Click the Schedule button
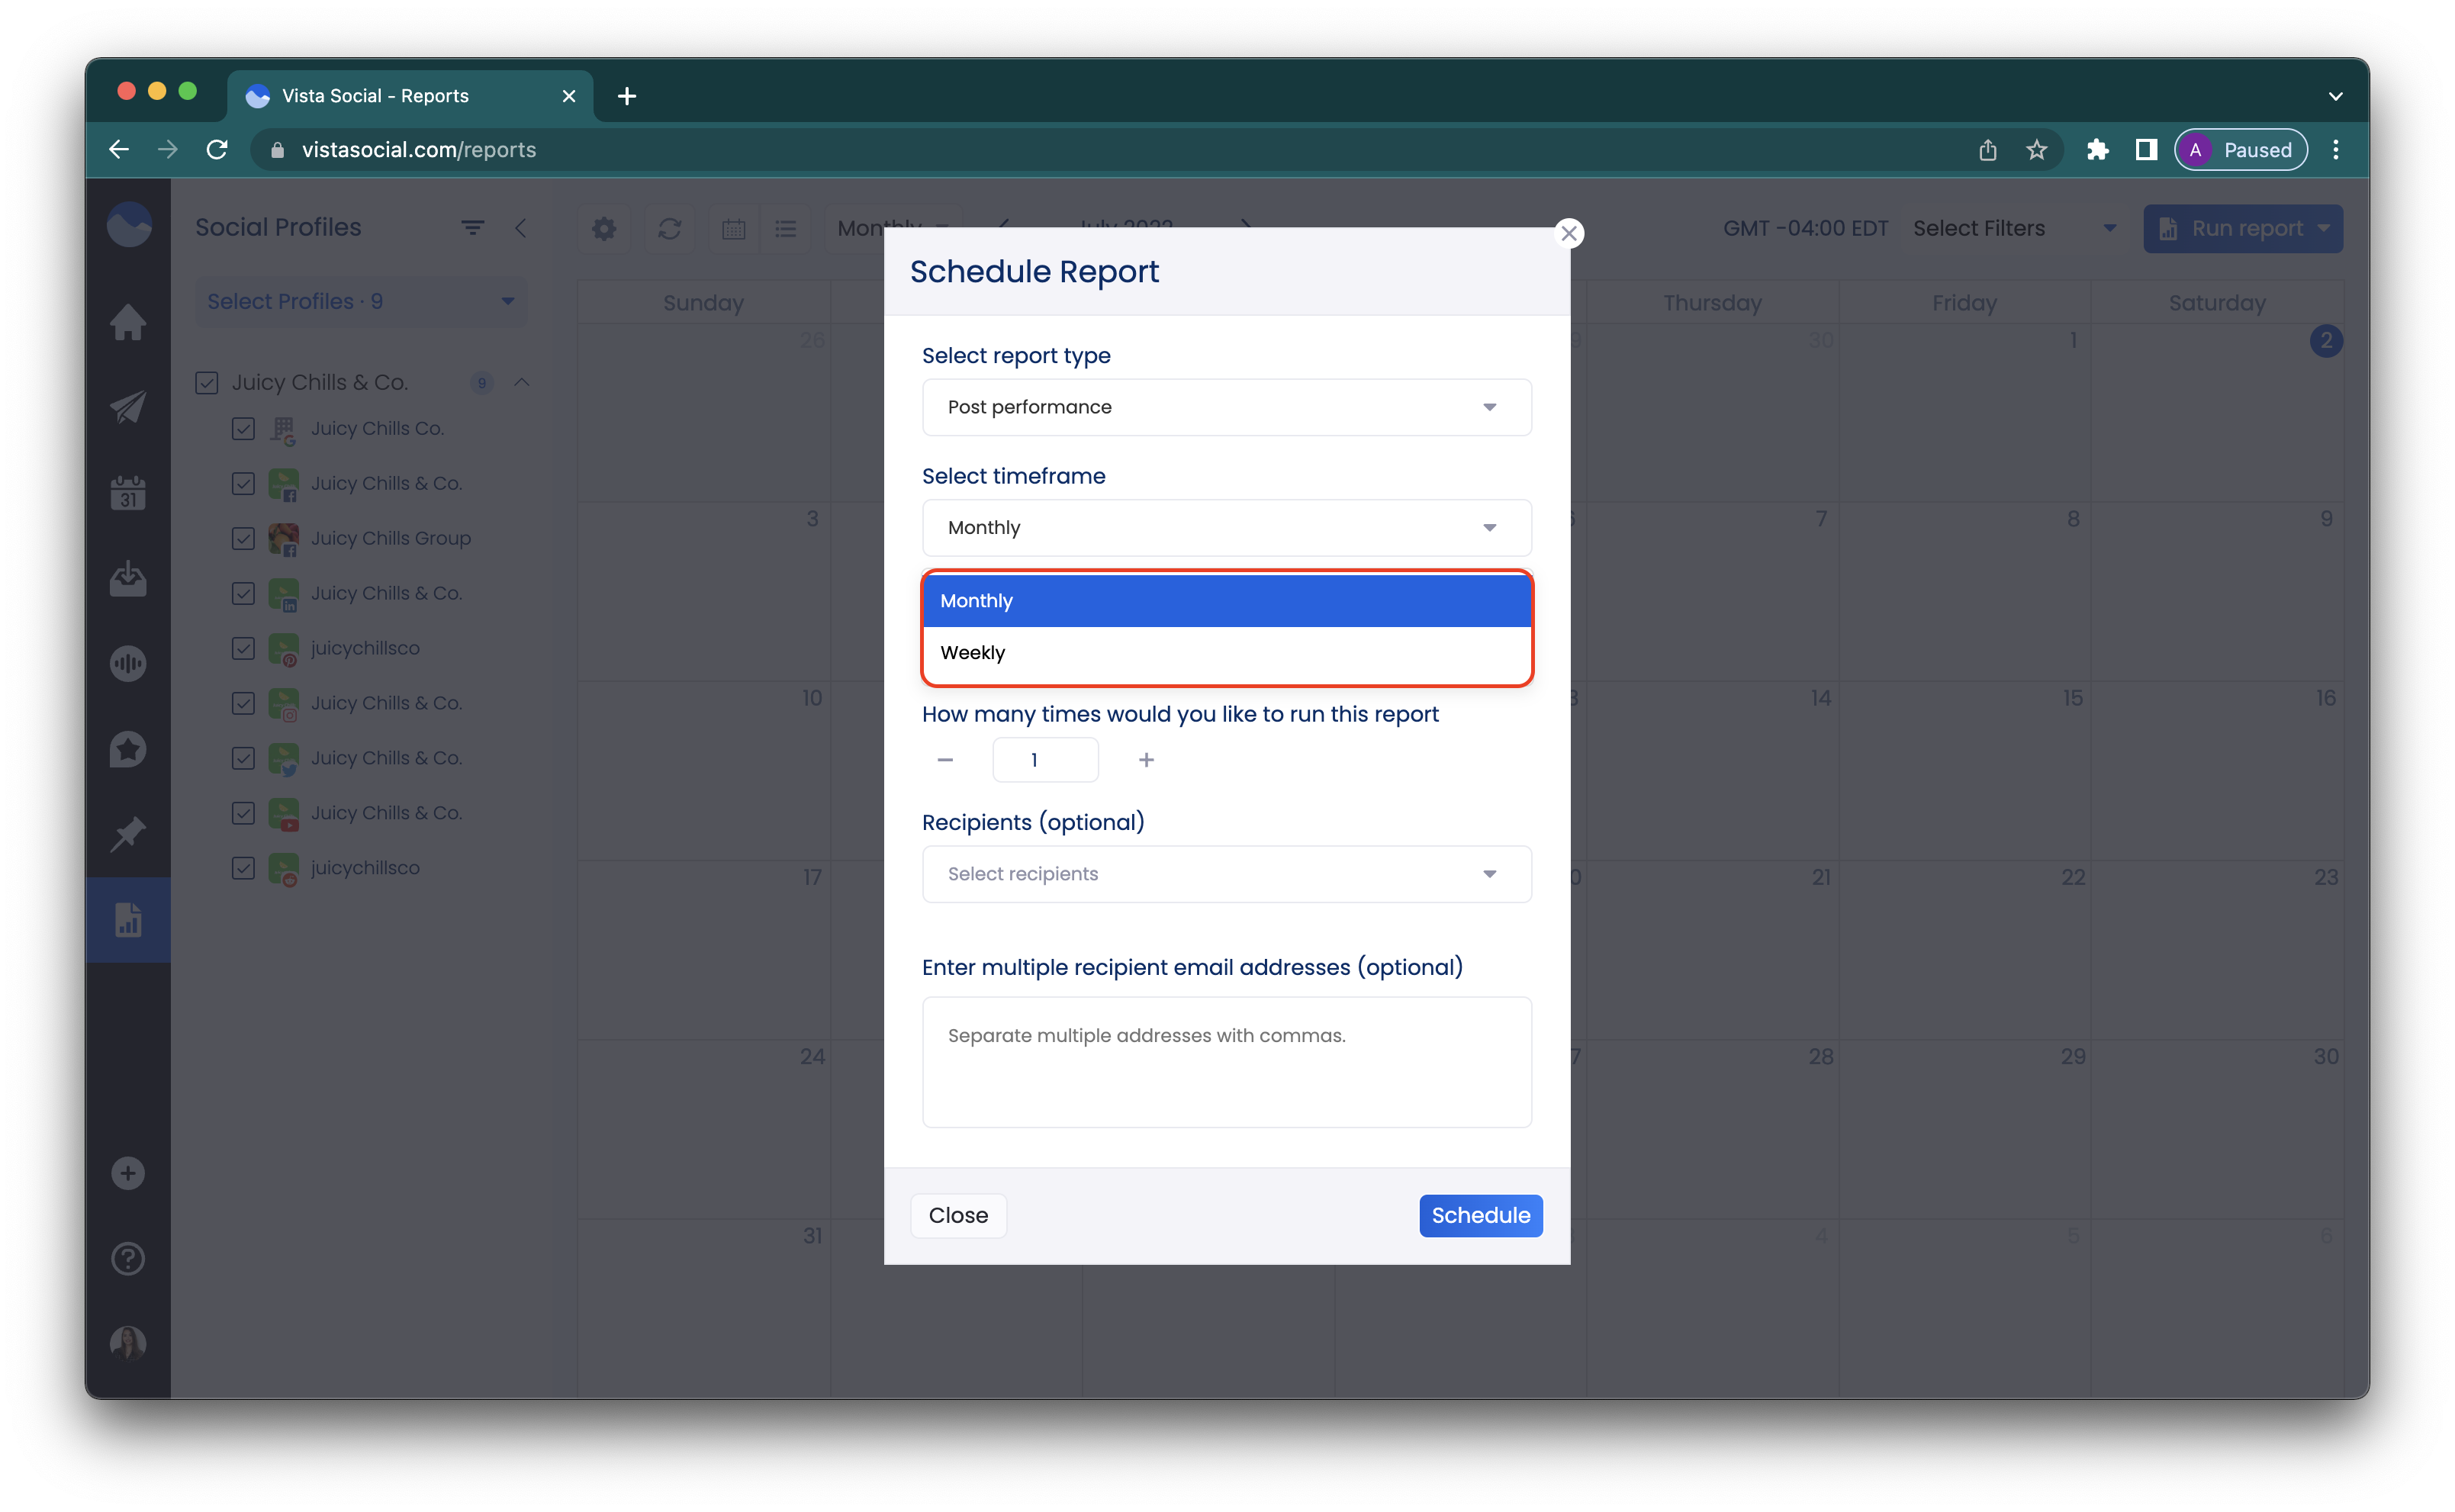2455x1512 pixels. pos(1480,1215)
